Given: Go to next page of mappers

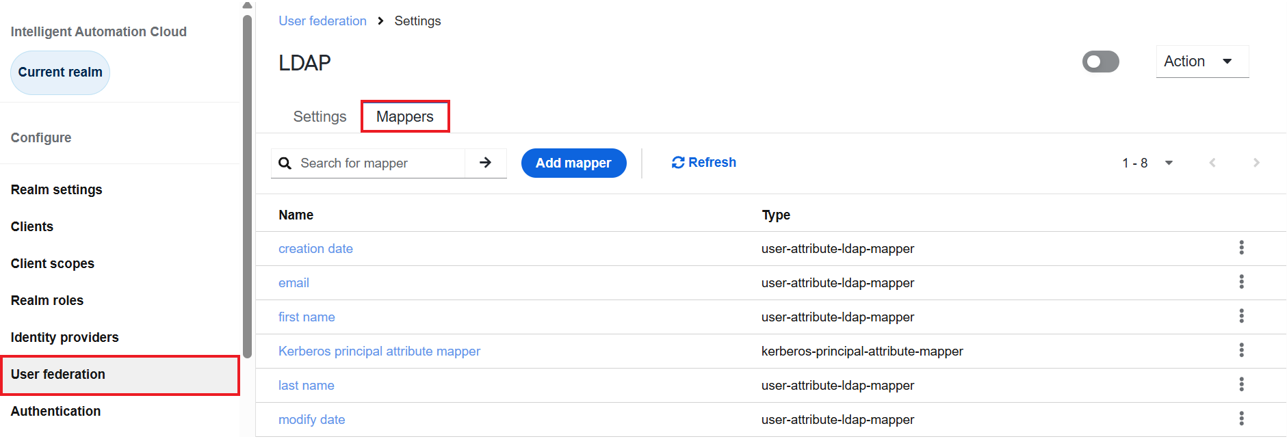Looking at the screenshot, I should pos(1256,163).
